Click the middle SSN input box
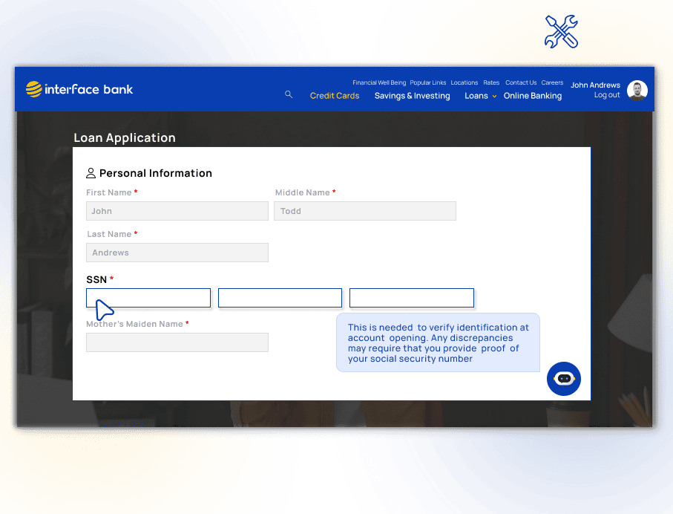Viewport: 673px width, 514px height. (280, 298)
